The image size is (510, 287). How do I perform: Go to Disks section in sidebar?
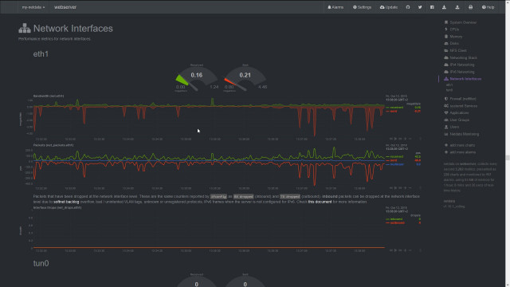pos(452,43)
